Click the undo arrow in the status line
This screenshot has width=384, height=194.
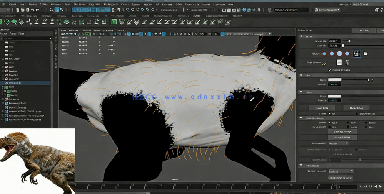[32, 10]
